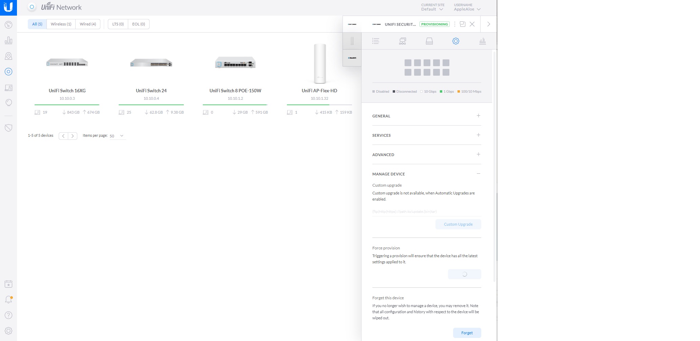Click the IP address 10.10.1.32

coord(319,98)
